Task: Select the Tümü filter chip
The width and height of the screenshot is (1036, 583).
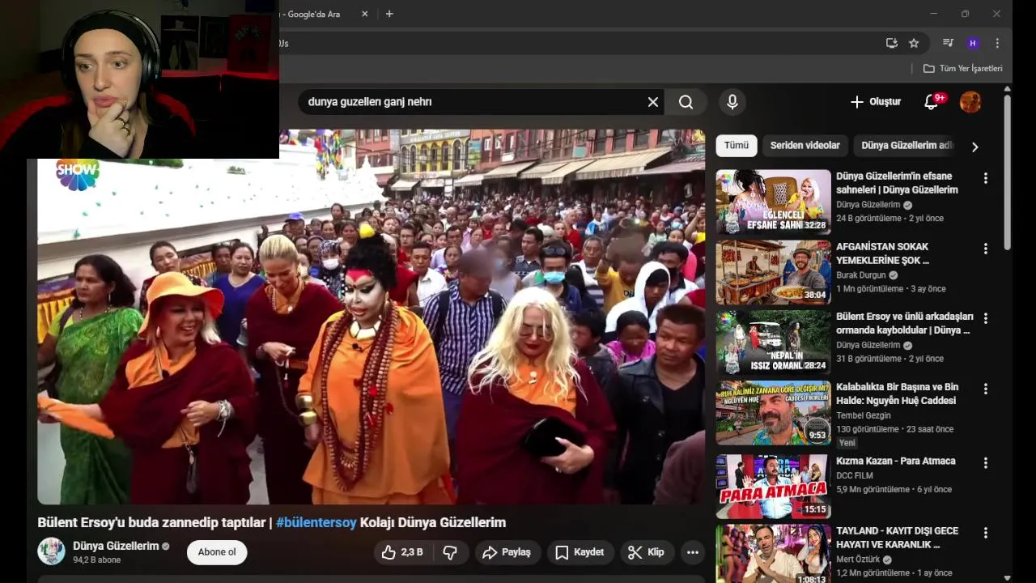Action: coord(737,146)
